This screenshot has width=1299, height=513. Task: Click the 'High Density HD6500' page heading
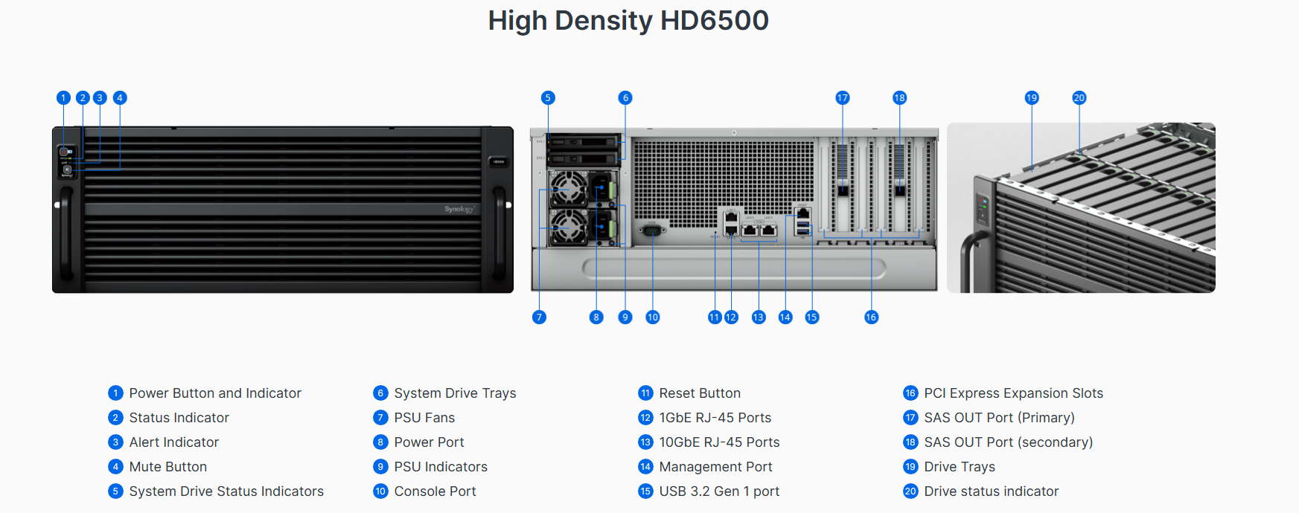click(628, 21)
